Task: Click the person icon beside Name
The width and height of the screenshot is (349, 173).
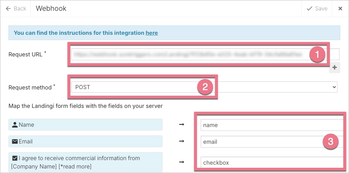Action: 15,125
